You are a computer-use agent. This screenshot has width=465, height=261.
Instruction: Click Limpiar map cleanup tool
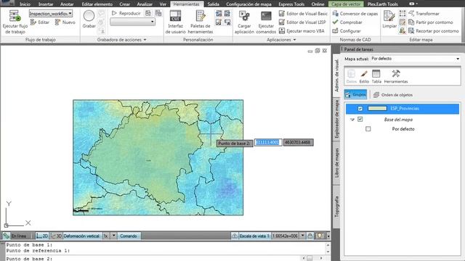click(x=389, y=20)
